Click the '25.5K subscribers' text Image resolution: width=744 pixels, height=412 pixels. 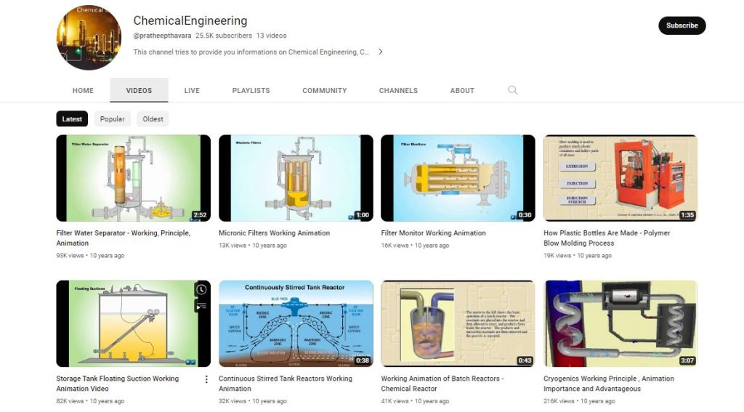(224, 36)
